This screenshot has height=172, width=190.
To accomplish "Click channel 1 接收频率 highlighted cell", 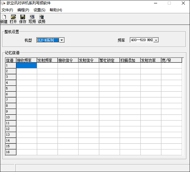I will coord(27,66).
